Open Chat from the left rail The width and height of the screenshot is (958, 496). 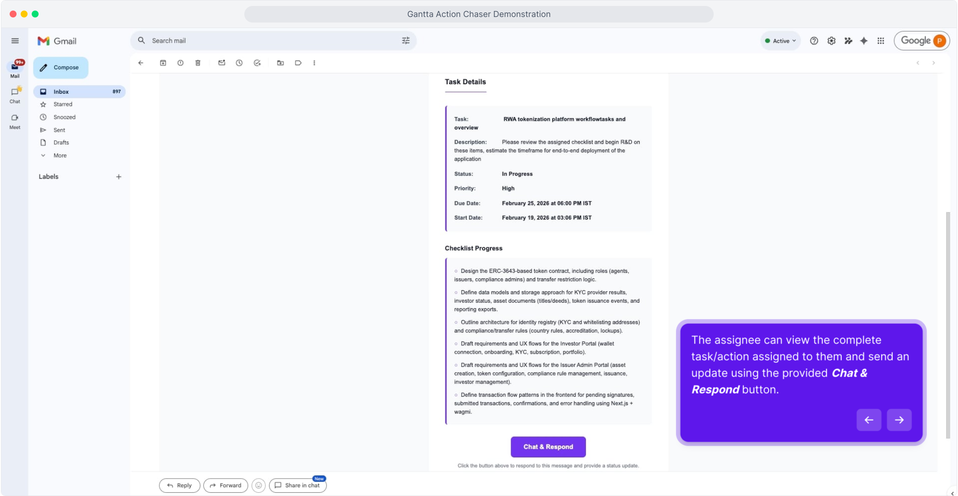(14, 94)
